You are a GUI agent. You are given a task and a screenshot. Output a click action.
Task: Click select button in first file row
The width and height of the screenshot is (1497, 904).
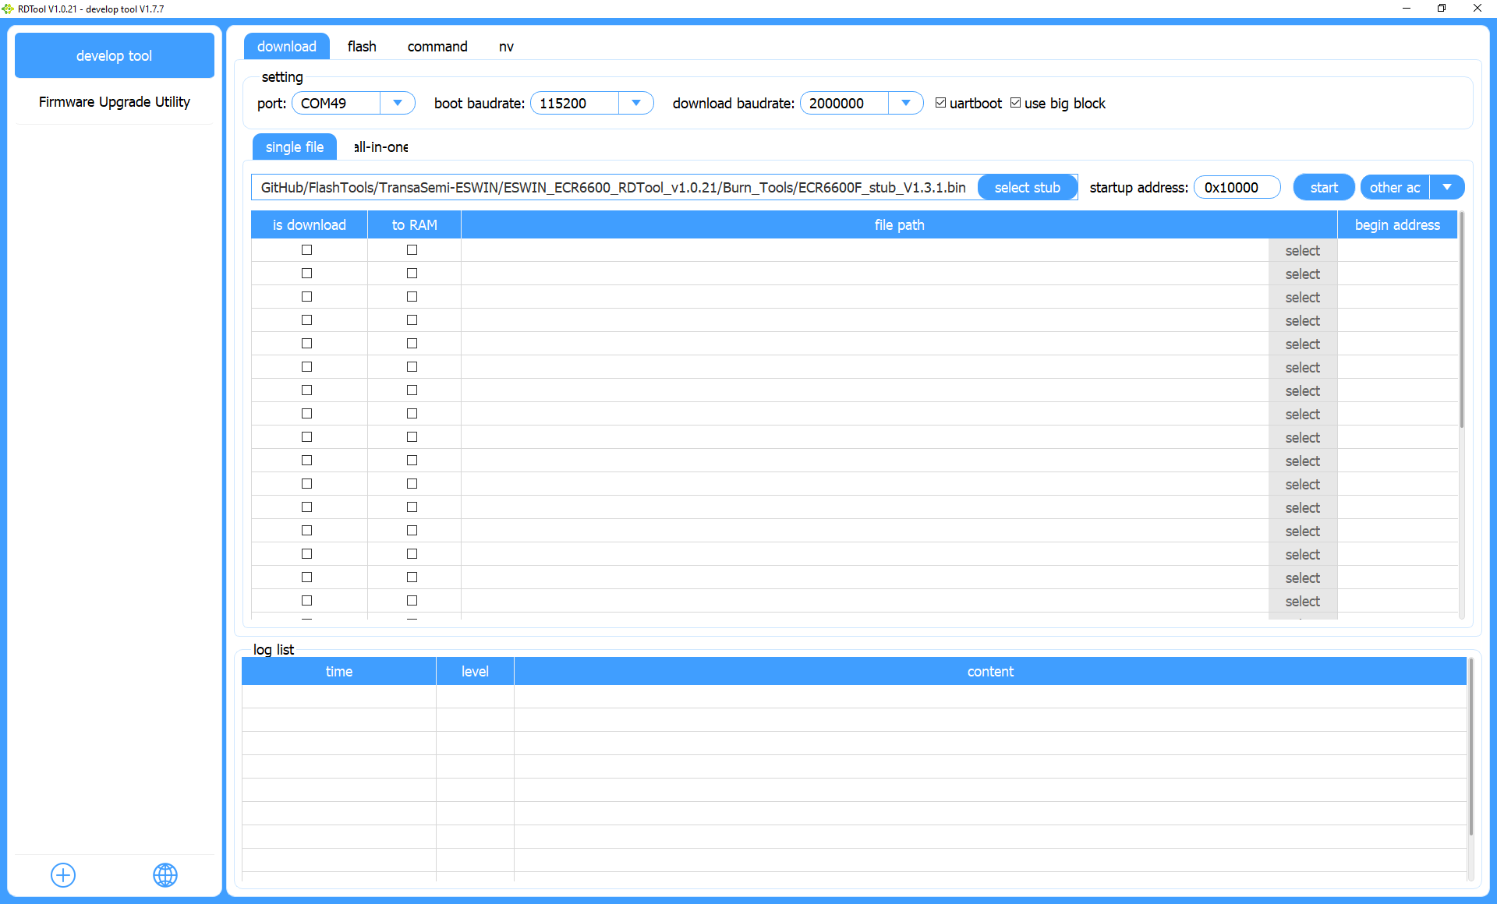pos(1302,250)
